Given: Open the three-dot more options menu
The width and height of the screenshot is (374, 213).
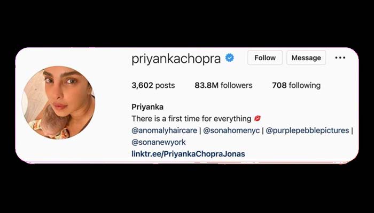Looking at the screenshot, I should (x=340, y=58).
